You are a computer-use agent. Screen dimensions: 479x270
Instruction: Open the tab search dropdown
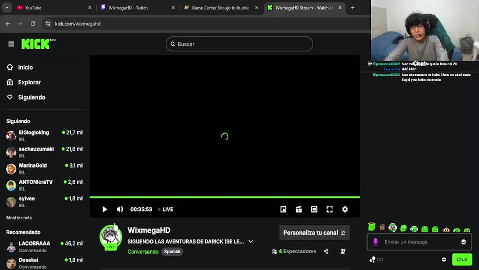pos(7,7)
